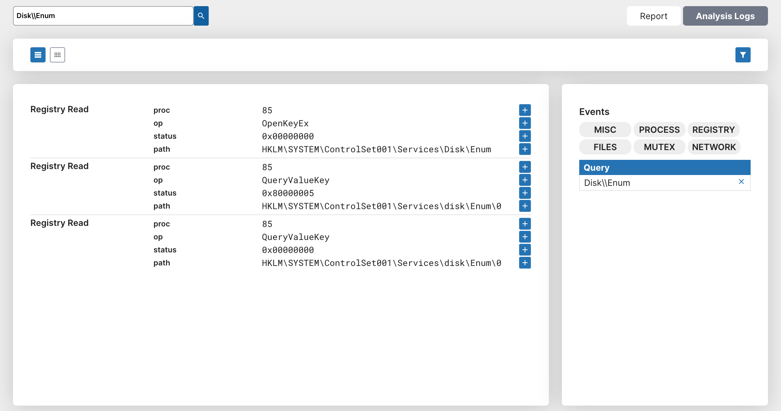781x411 pixels.
Task: Focus the Disk\\Enum search field
Action: (x=103, y=16)
